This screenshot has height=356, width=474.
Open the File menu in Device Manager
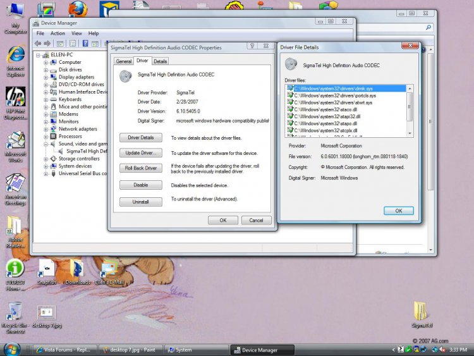(x=40, y=34)
